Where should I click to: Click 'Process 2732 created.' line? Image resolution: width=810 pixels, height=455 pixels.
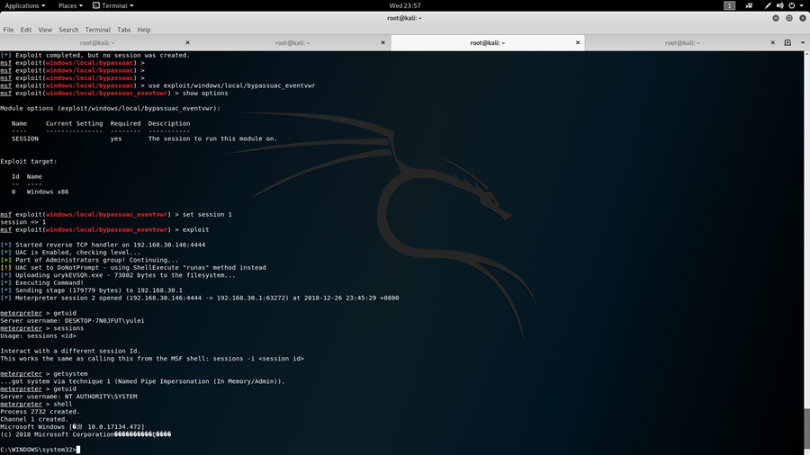tap(40, 412)
